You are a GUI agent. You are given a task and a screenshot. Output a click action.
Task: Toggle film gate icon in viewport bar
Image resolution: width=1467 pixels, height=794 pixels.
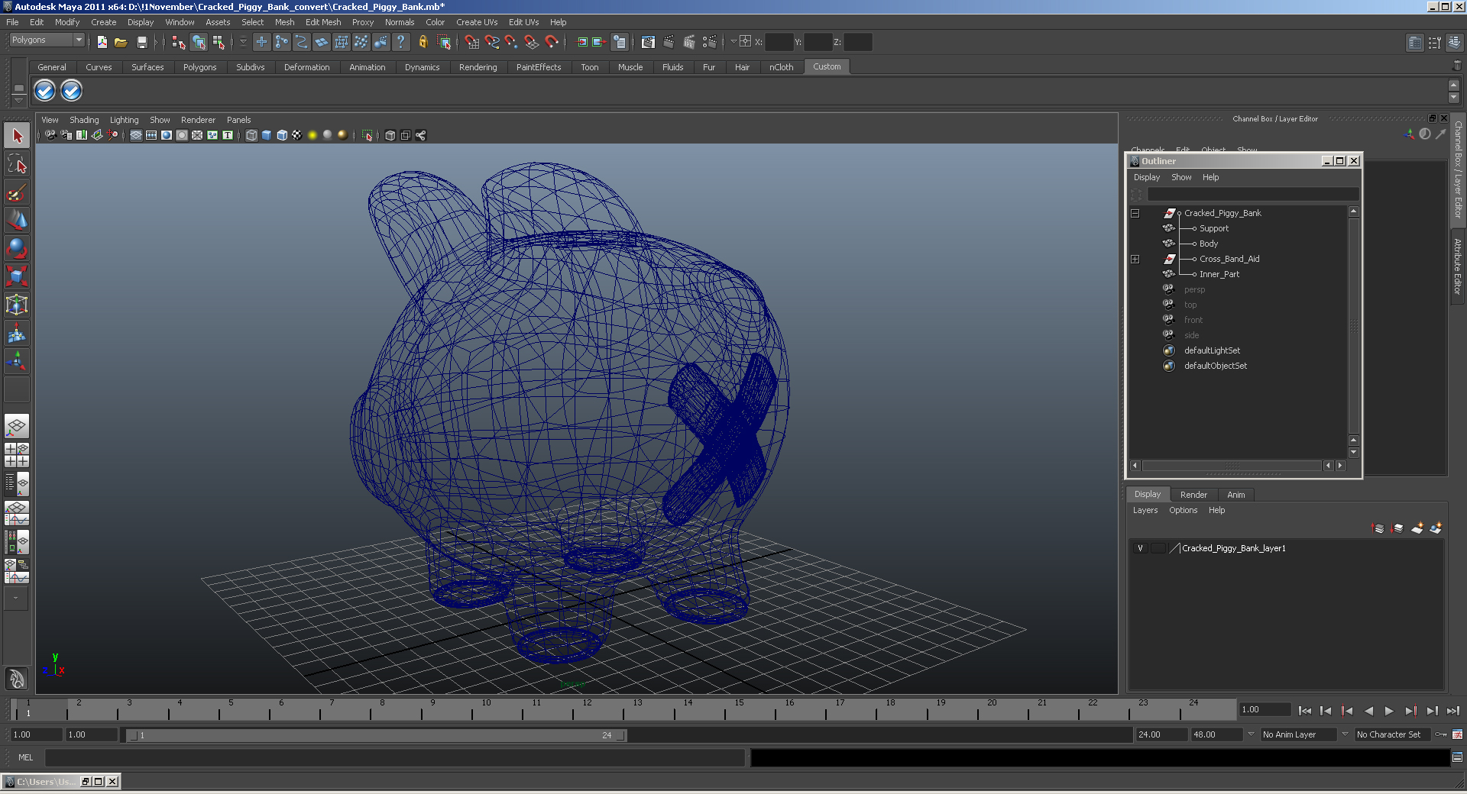(x=151, y=135)
